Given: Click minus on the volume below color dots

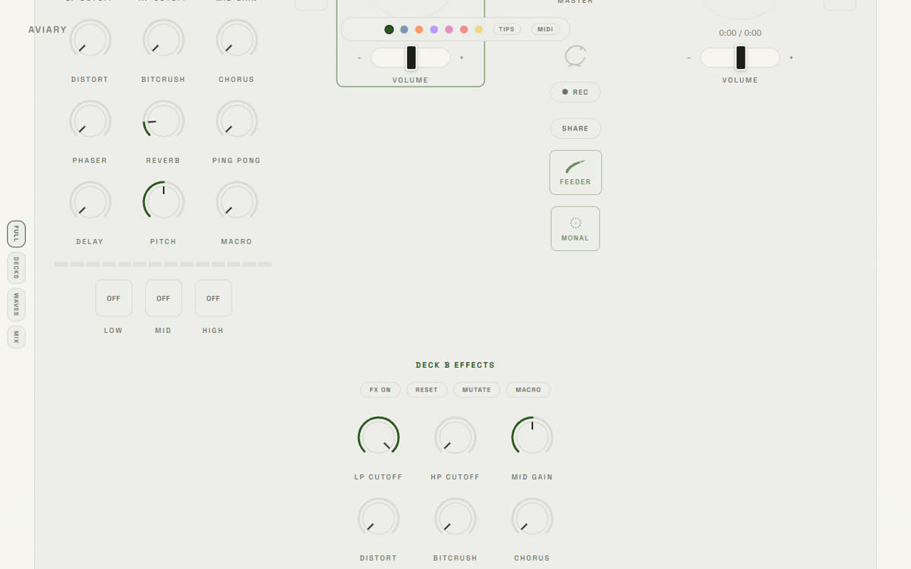Looking at the screenshot, I should [359, 58].
